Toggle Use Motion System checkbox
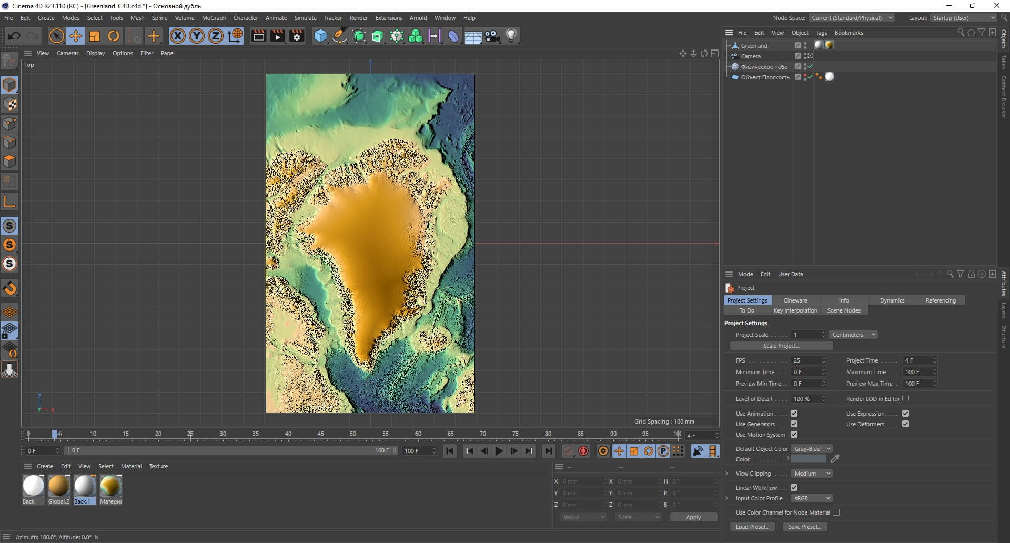Viewport: 1010px width, 543px height. pos(794,435)
